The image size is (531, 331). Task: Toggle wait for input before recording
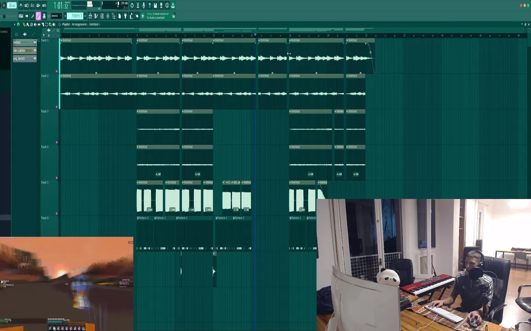tap(27, 6)
